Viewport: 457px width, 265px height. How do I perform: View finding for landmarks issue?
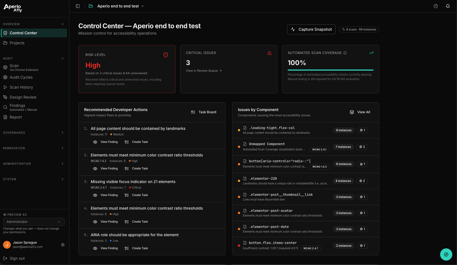pos(105,142)
